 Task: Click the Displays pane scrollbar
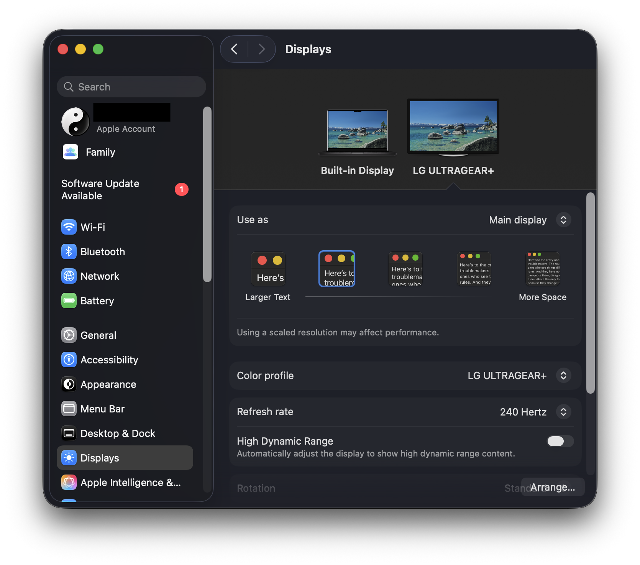(x=591, y=293)
